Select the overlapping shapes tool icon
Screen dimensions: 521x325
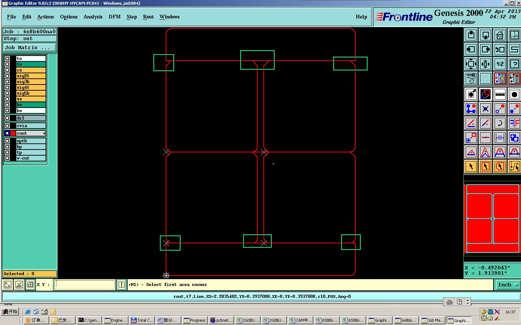[514, 138]
